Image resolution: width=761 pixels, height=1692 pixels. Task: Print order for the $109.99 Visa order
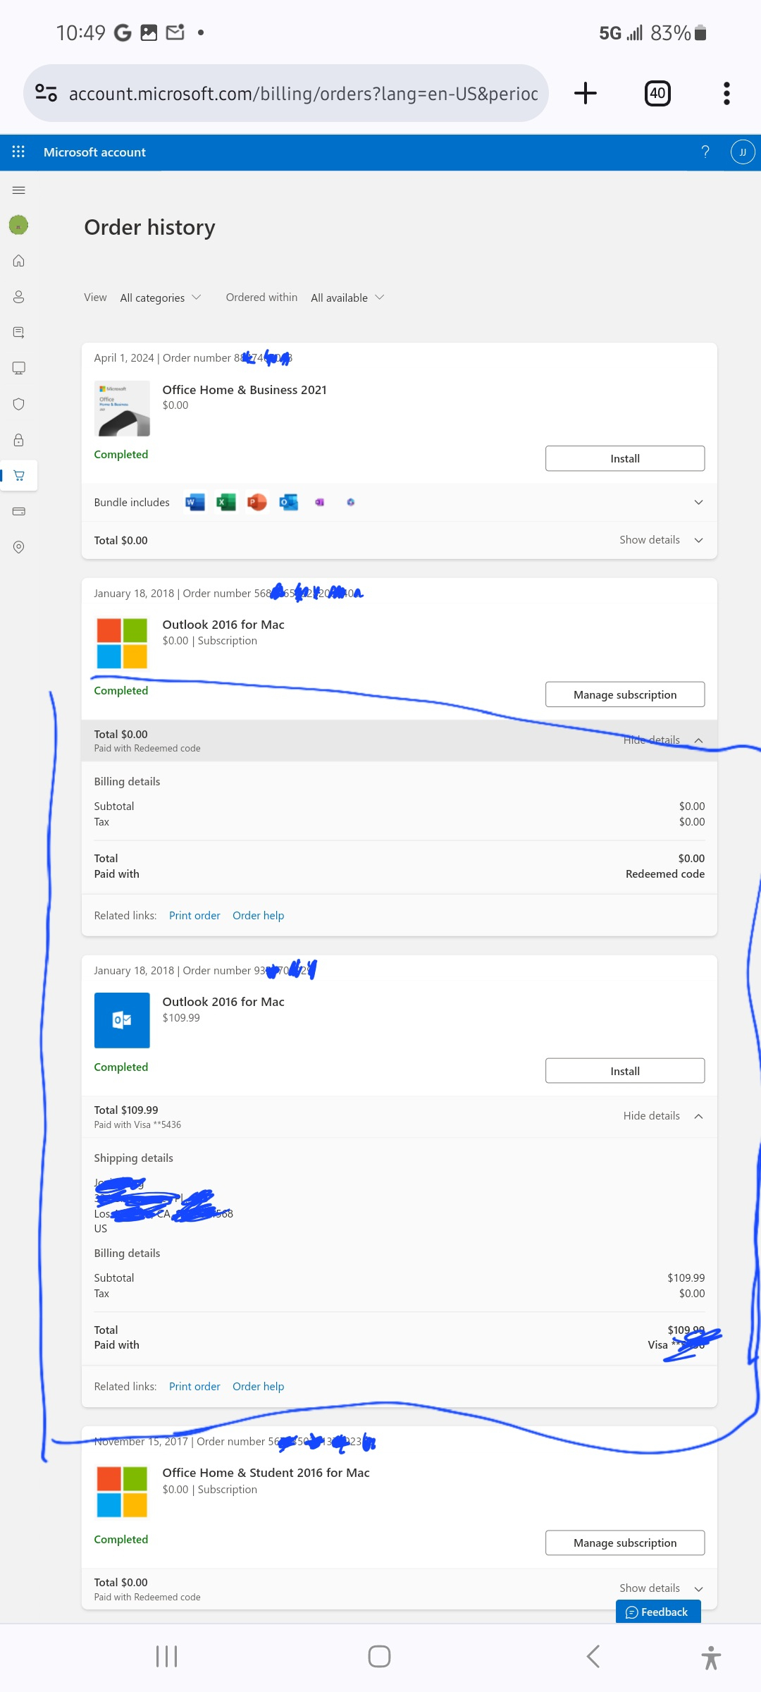(x=194, y=1386)
